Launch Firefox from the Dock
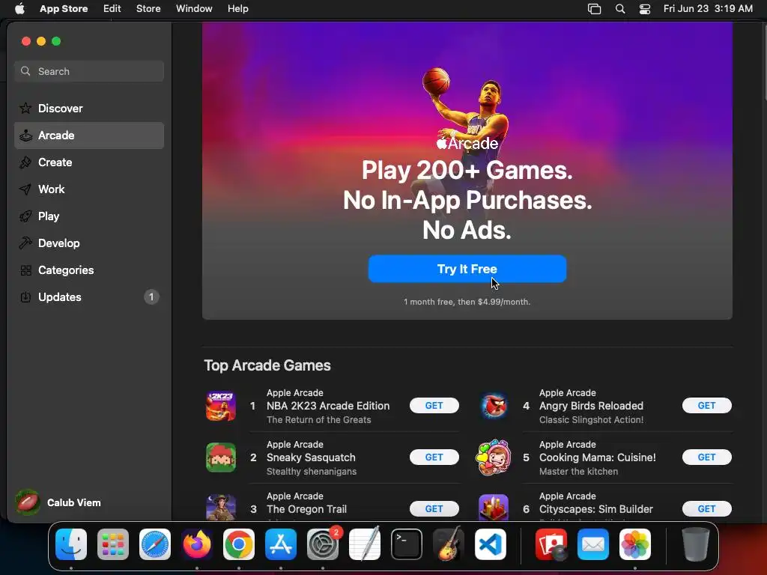This screenshot has height=575, width=767. tap(197, 544)
